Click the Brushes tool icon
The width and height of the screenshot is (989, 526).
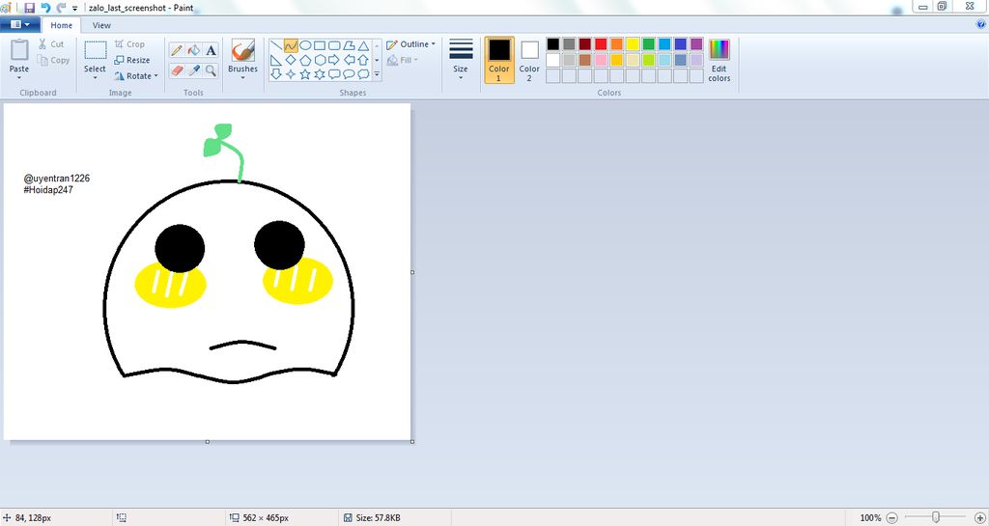242,50
